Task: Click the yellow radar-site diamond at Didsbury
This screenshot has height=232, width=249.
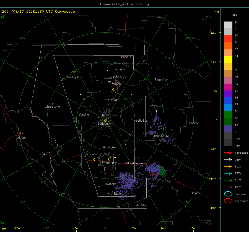Action: click(105, 120)
